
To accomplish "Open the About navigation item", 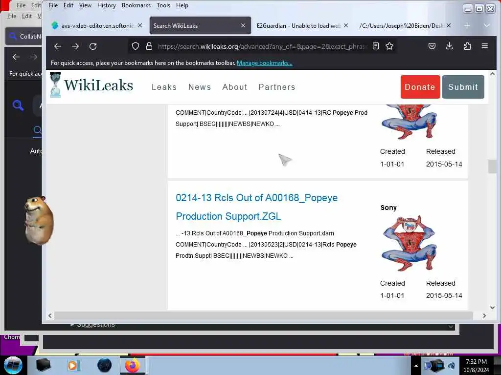I will click(x=235, y=87).
